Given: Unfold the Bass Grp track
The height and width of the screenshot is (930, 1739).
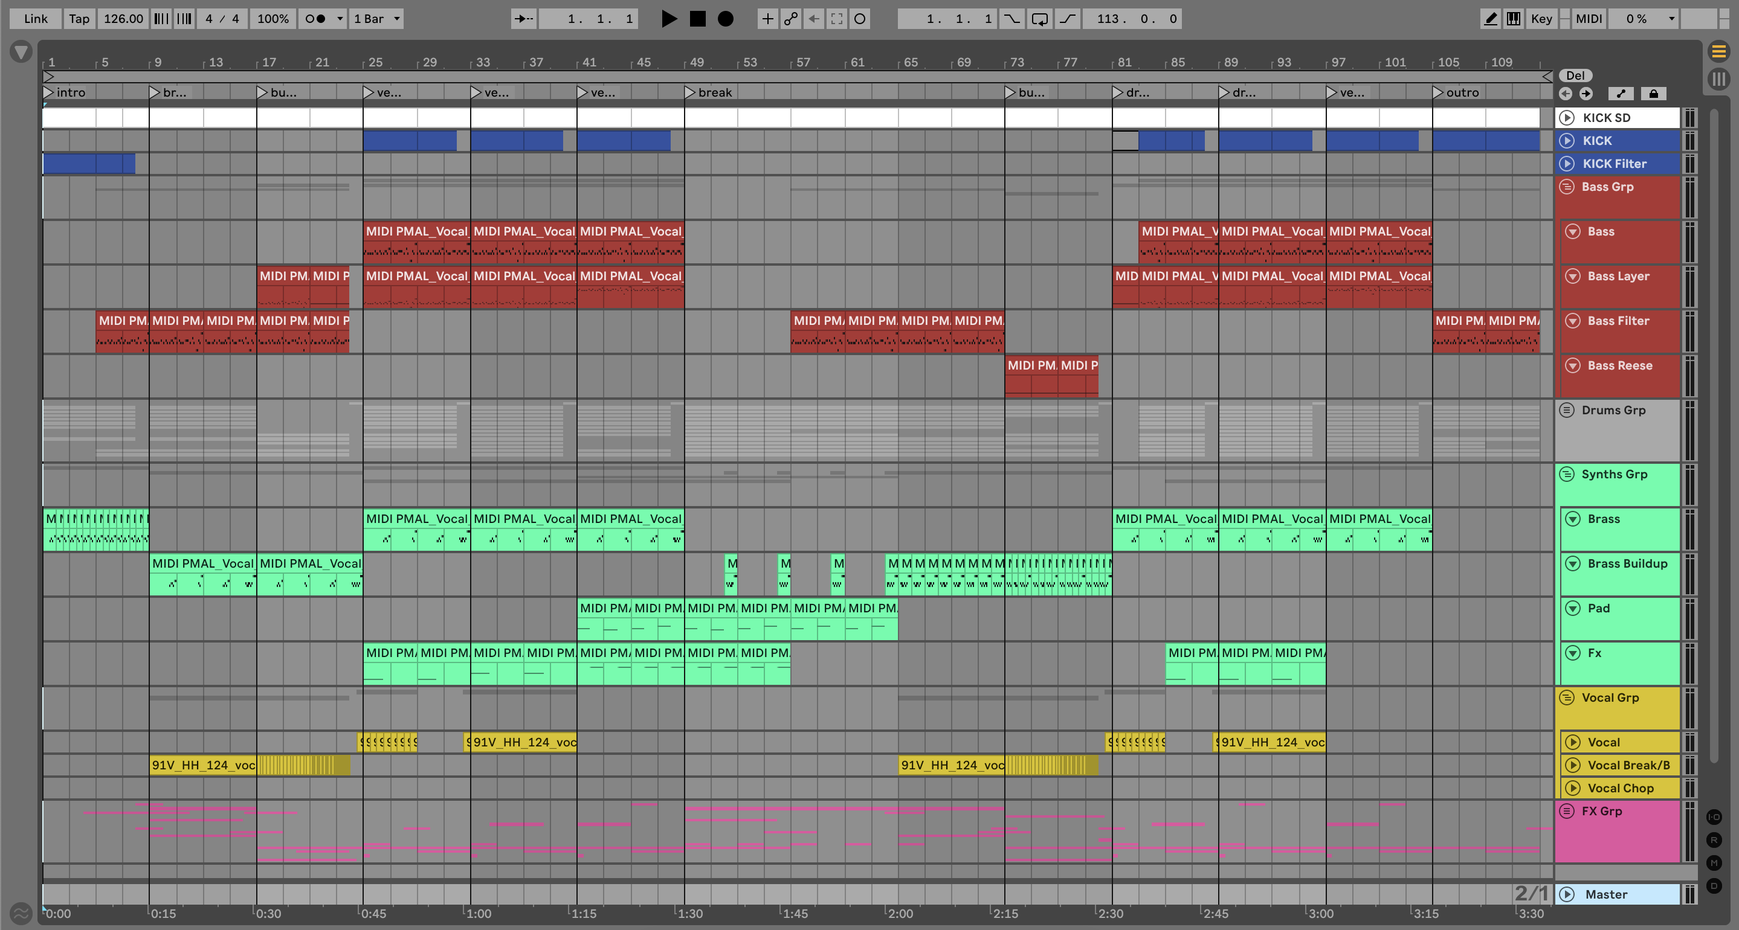Looking at the screenshot, I should pos(1567,187).
